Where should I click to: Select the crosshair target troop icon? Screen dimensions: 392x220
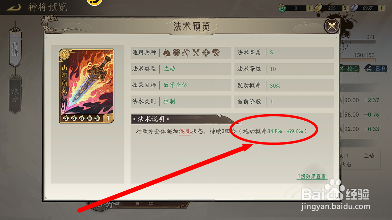(x=206, y=53)
